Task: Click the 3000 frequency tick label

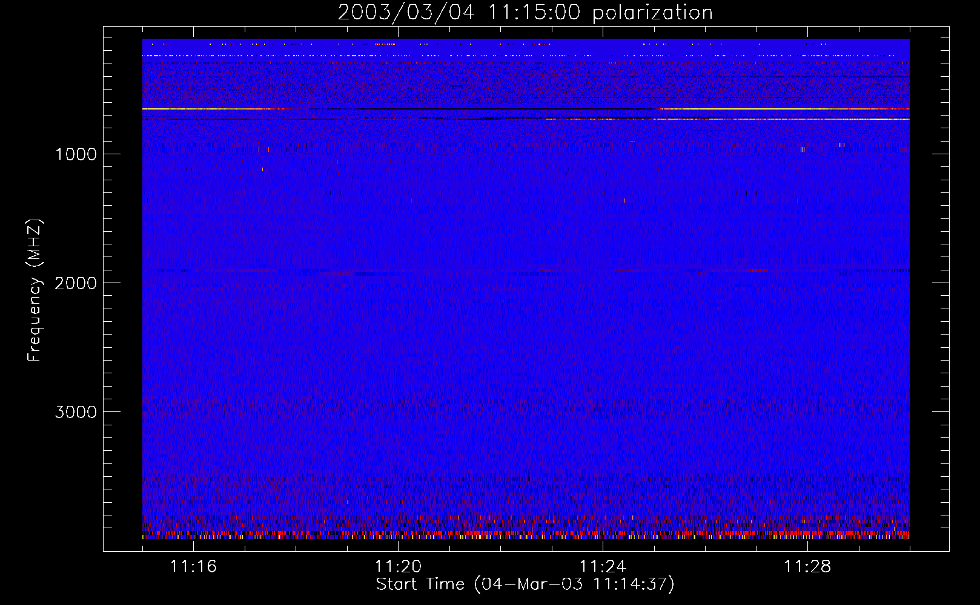Action: pos(76,412)
